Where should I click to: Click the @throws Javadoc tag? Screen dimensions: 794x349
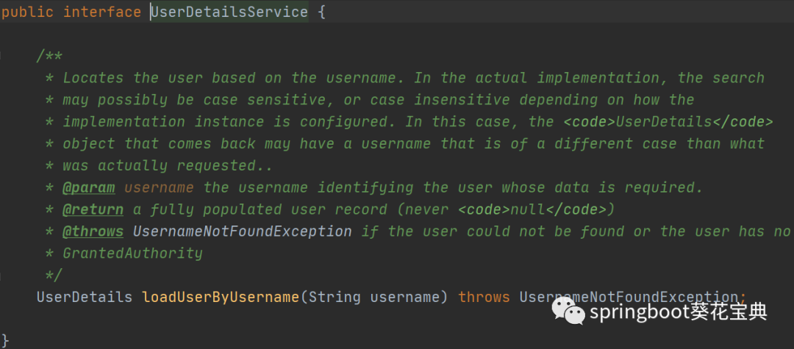[93, 231]
